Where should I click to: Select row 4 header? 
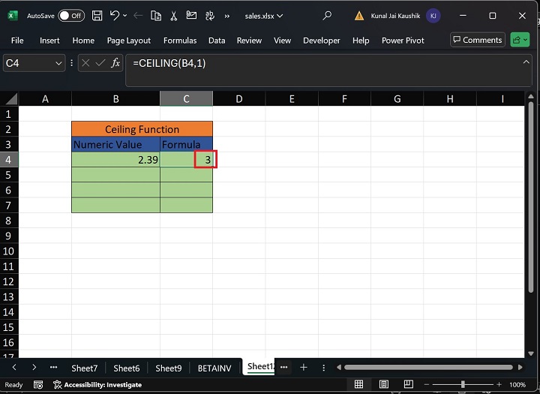(9, 160)
